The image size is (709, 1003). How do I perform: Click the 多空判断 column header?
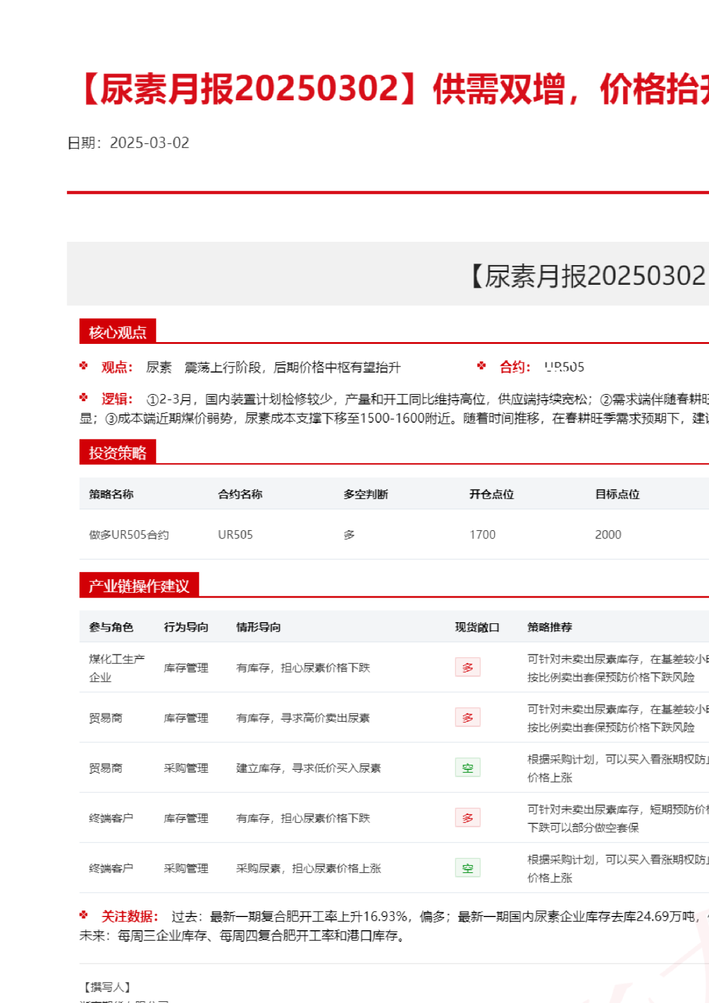(x=366, y=494)
